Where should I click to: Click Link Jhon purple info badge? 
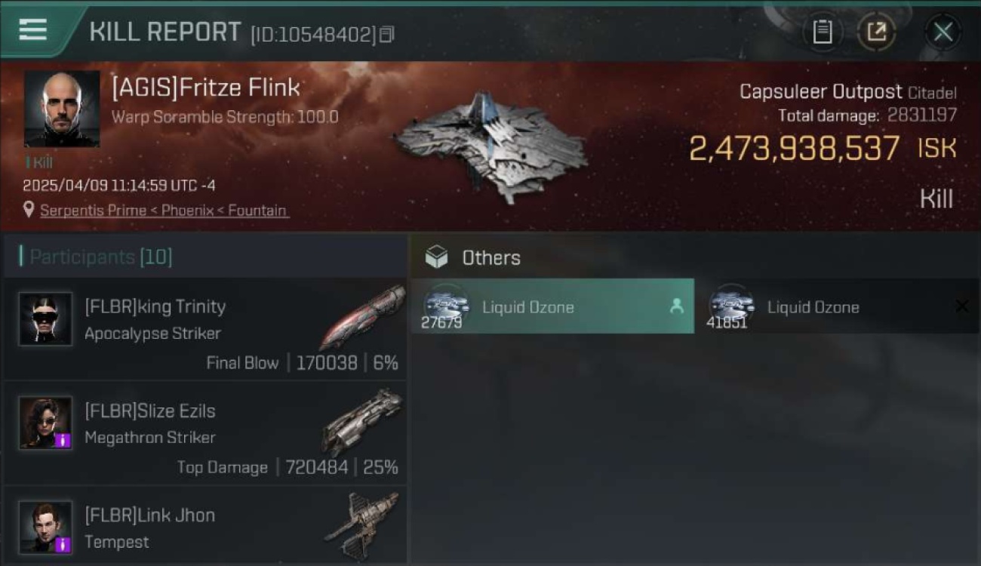pyautogui.click(x=63, y=544)
